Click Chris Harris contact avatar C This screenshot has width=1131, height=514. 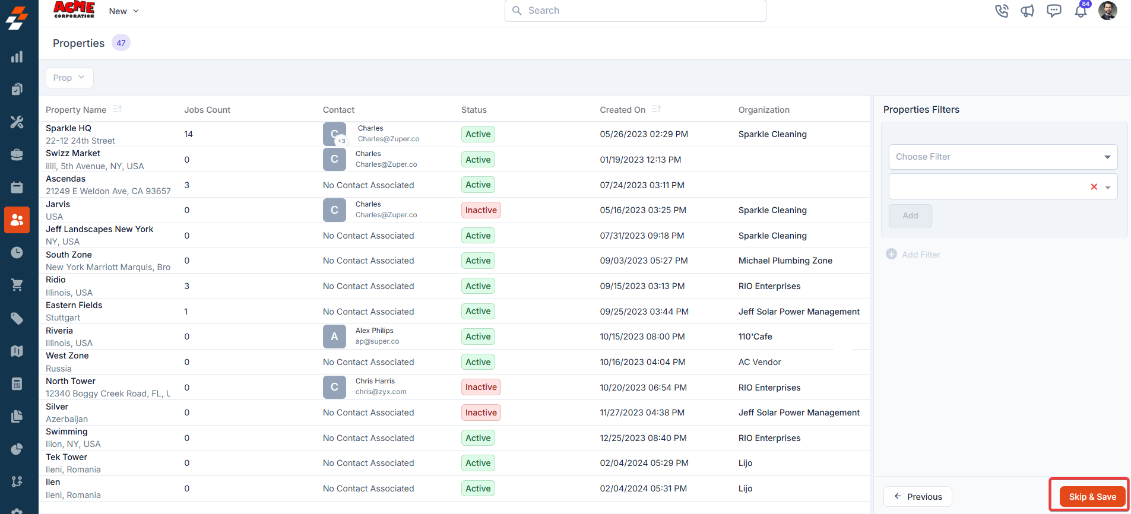pos(334,387)
